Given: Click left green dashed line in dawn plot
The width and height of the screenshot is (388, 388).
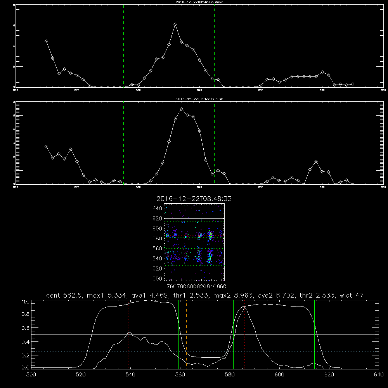Looking at the screenshot, I should 123,46.
